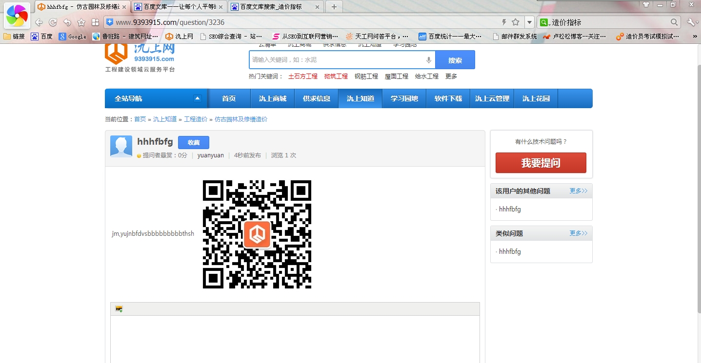Click the 收藏 button beside hhhfbfg
The height and width of the screenshot is (363, 701).
pyautogui.click(x=194, y=142)
